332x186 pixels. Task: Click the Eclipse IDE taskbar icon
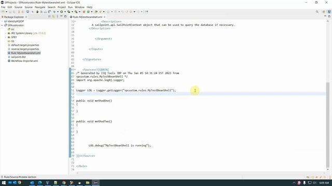(x=95, y=182)
